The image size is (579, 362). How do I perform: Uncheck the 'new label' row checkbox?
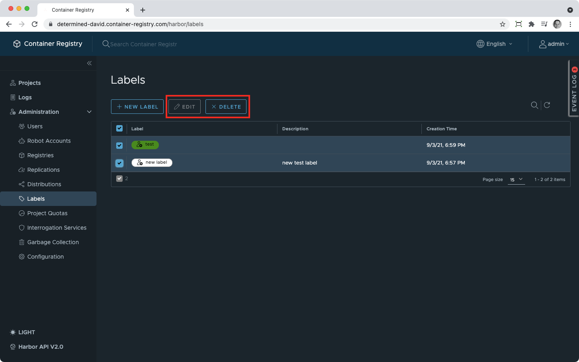point(119,163)
